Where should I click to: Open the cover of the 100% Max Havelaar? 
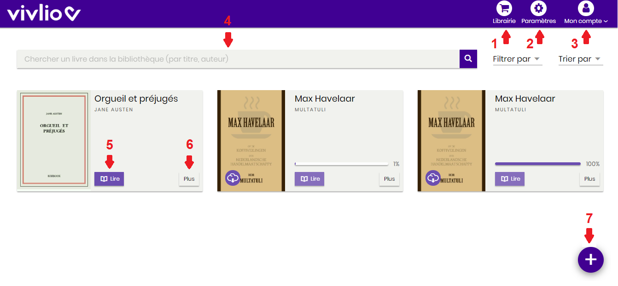pos(452,141)
